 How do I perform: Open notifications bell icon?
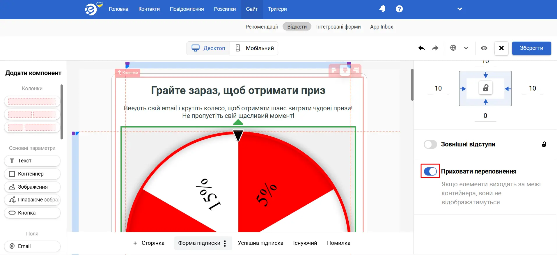coord(382,9)
